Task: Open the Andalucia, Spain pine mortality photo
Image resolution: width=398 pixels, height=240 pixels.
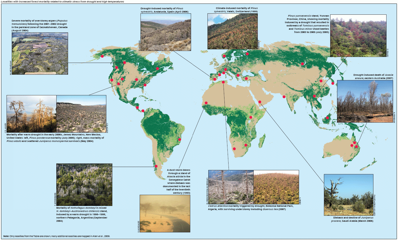Action: coord(166,32)
